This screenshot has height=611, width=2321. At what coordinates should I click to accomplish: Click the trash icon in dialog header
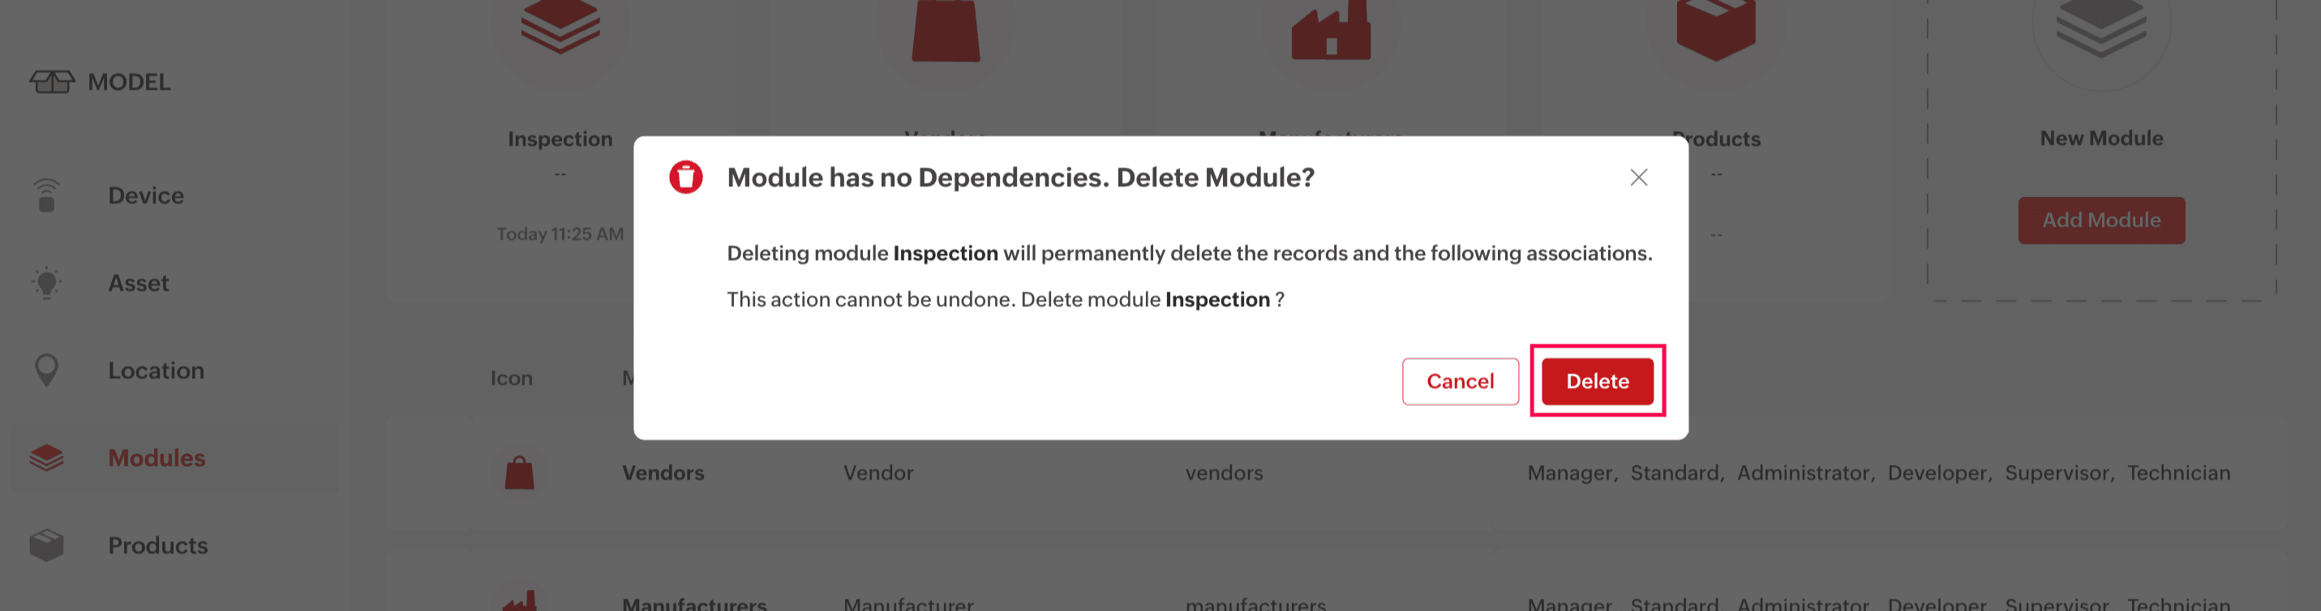(684, 177)
